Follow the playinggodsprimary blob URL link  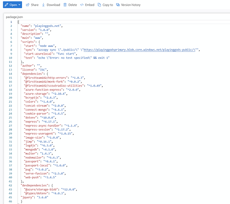point(139,50)
